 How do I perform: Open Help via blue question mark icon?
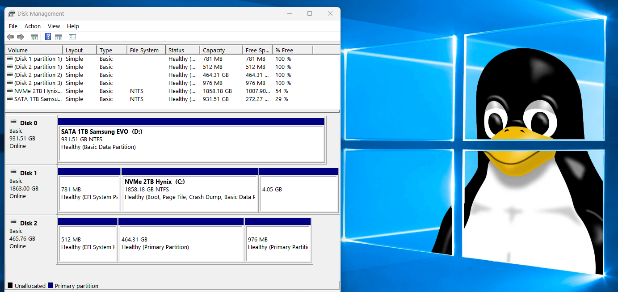48,37
